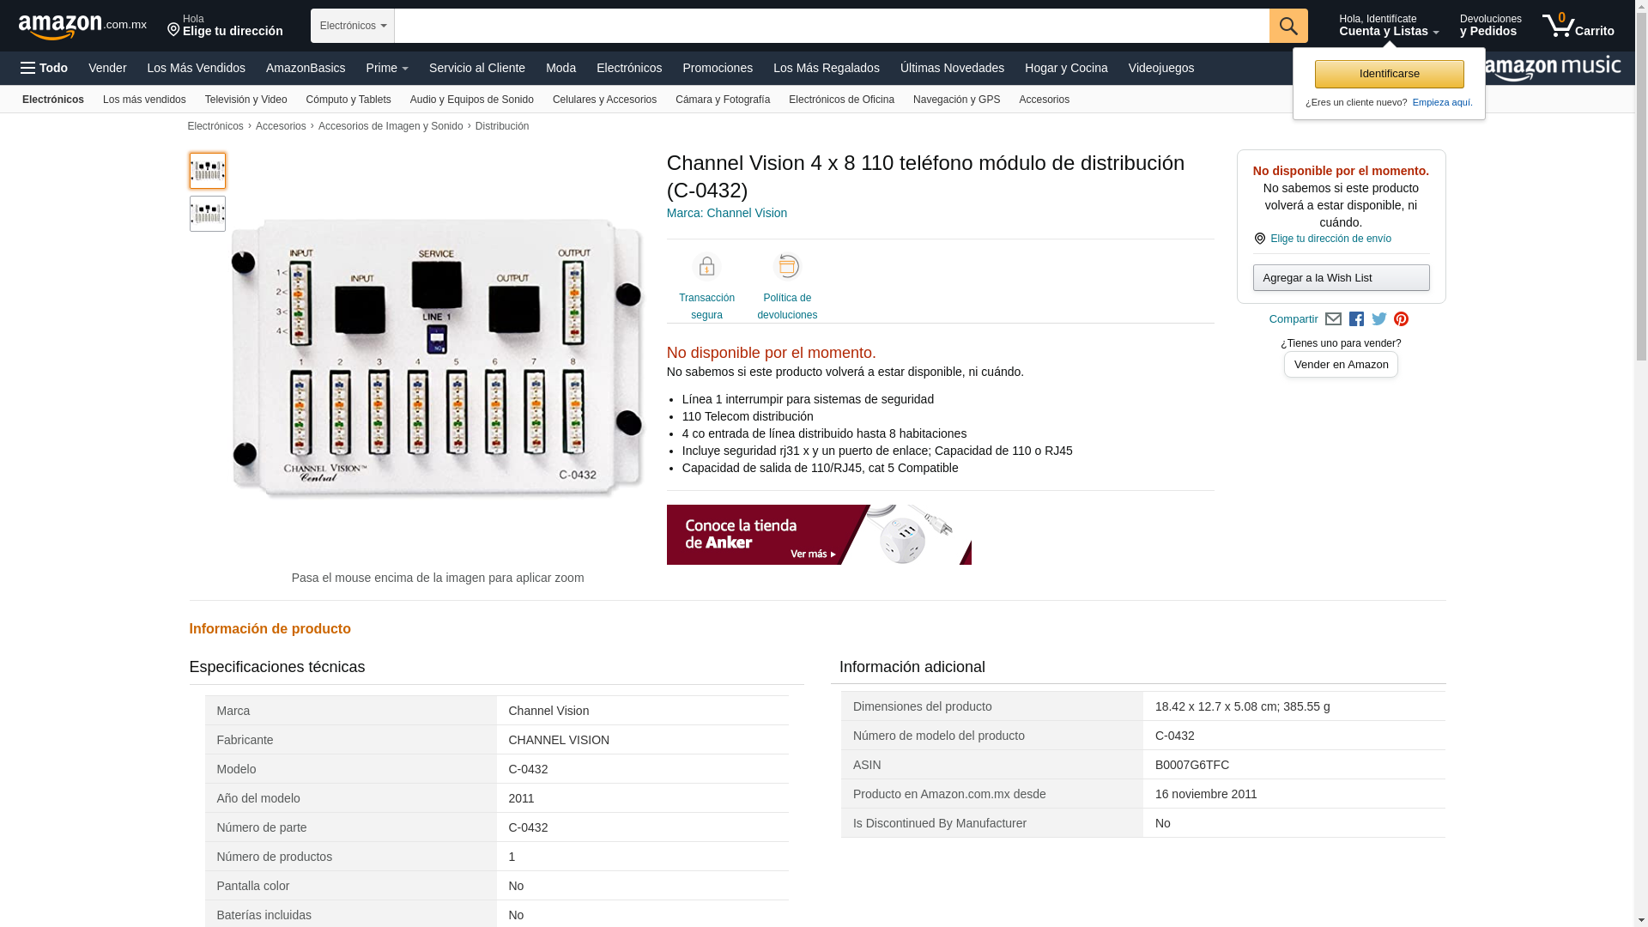The image size is (1648, 927).
Task: Select the Cómputo y Tablets subcategory tab
Action: point(348,100)
